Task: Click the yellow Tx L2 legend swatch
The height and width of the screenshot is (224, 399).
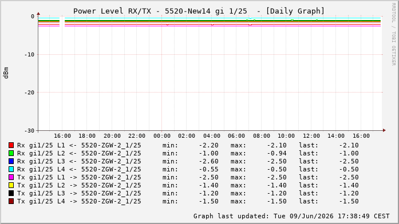Action: click(x=11, y=185)
